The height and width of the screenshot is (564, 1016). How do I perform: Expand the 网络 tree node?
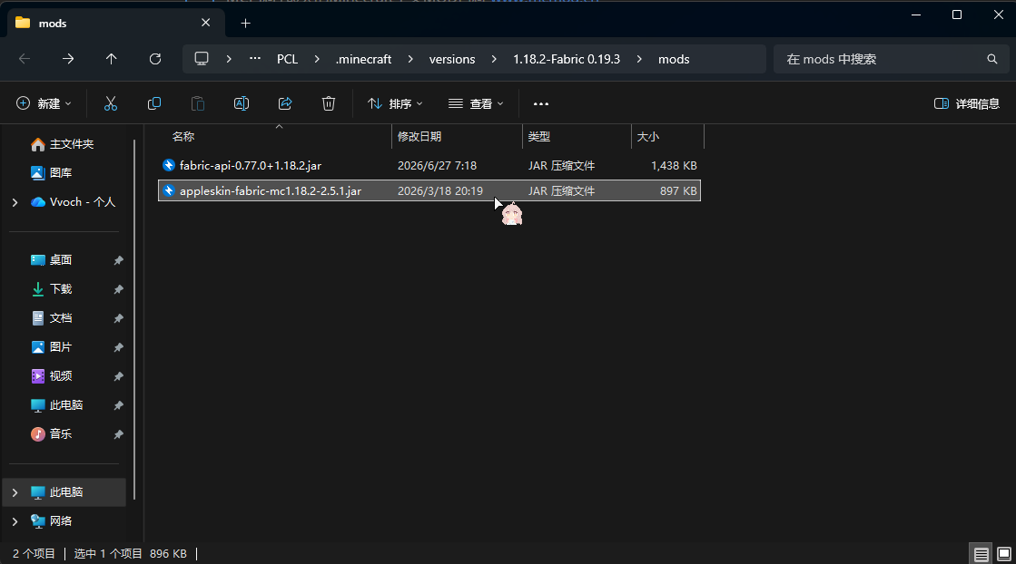coord(15,521)
